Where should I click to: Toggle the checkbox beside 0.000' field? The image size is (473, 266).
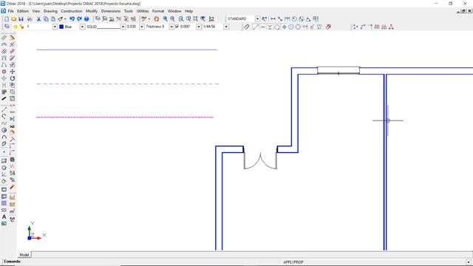coord(177,27)
